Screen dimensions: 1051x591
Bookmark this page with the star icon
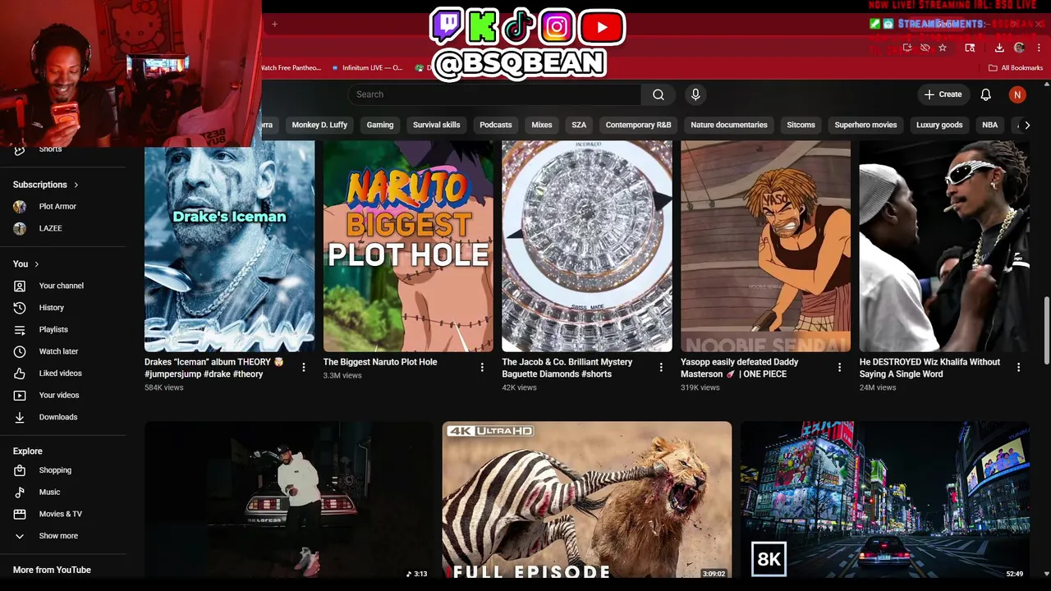tap(943, 48)
